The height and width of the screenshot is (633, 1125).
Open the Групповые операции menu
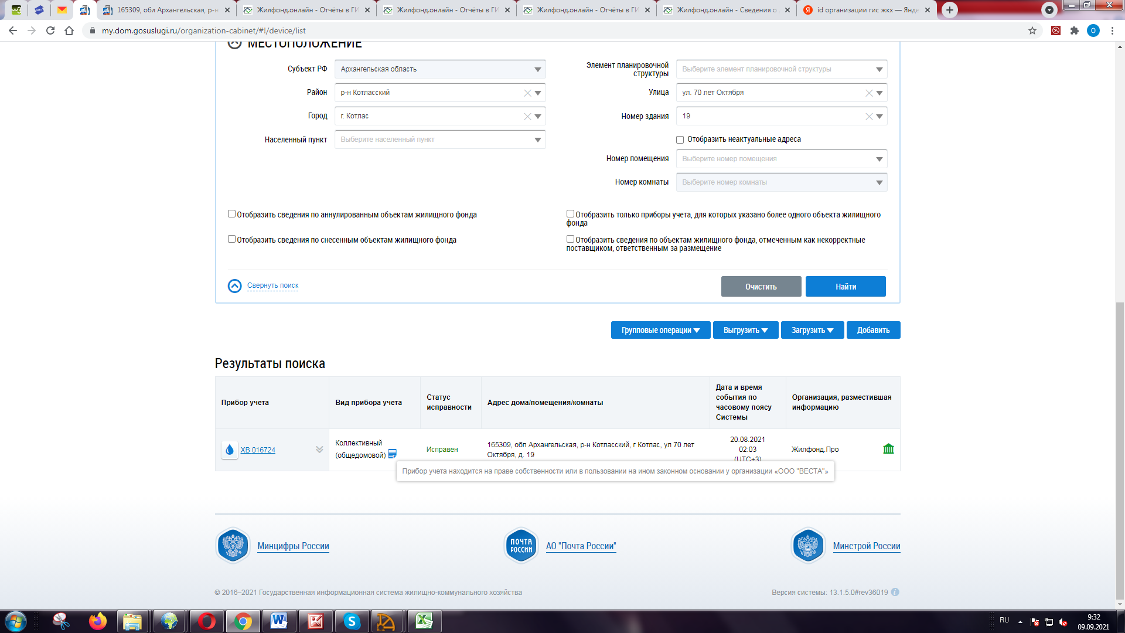660,330
